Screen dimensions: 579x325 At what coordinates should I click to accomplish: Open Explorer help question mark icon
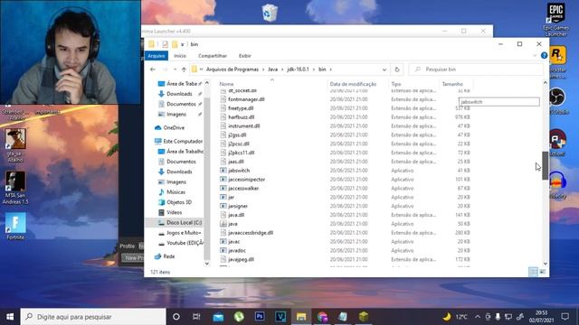click(544, 56)
